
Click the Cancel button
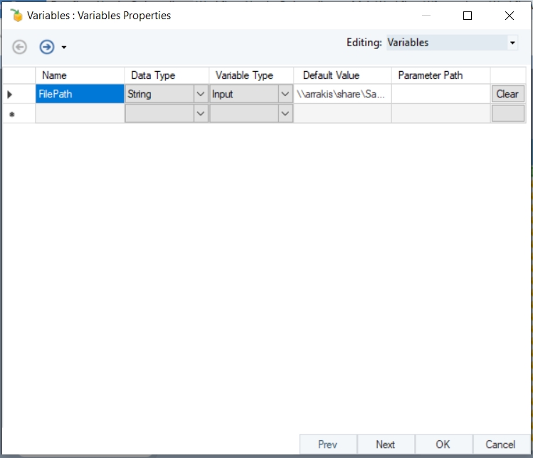click(x=500, y=444)
